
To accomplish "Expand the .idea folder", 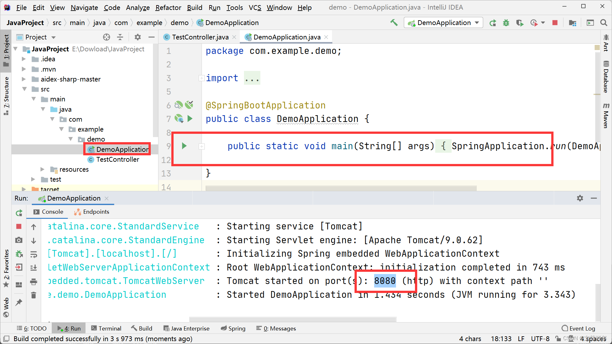I will click(x=24, y=59).
